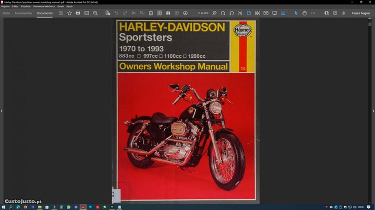
Task: Bookmark the file with the star icon
Action: [69, 13]
